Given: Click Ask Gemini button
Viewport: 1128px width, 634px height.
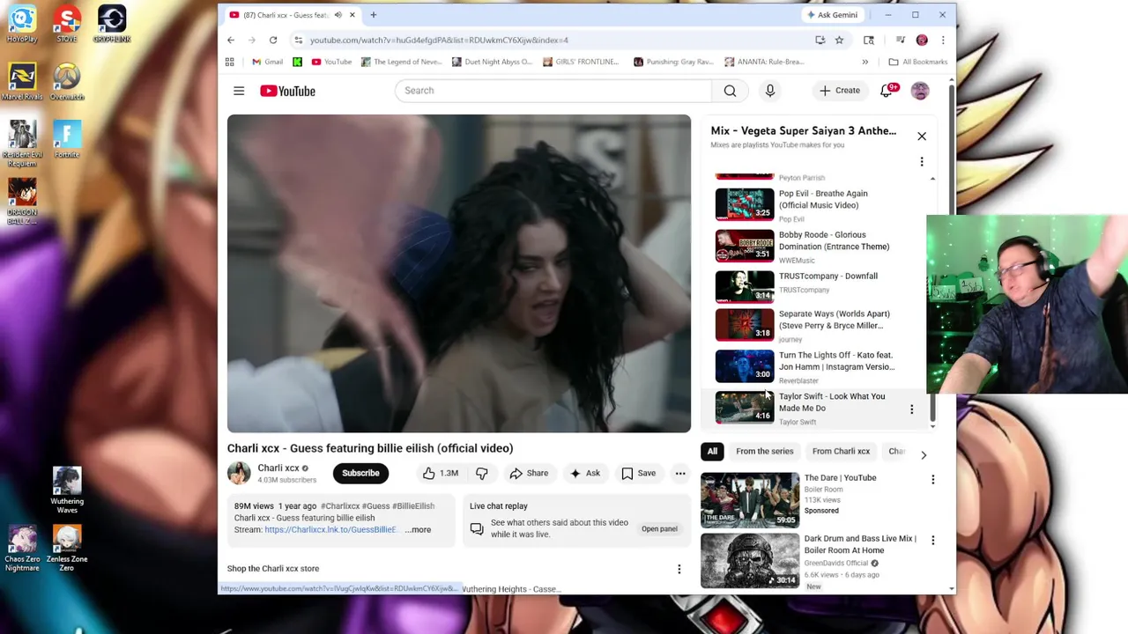Looking at the screenshot, I should [x=831, y=15].
